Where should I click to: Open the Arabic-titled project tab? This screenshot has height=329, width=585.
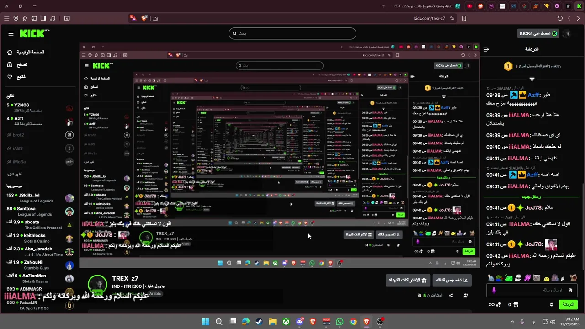(426, 6)
